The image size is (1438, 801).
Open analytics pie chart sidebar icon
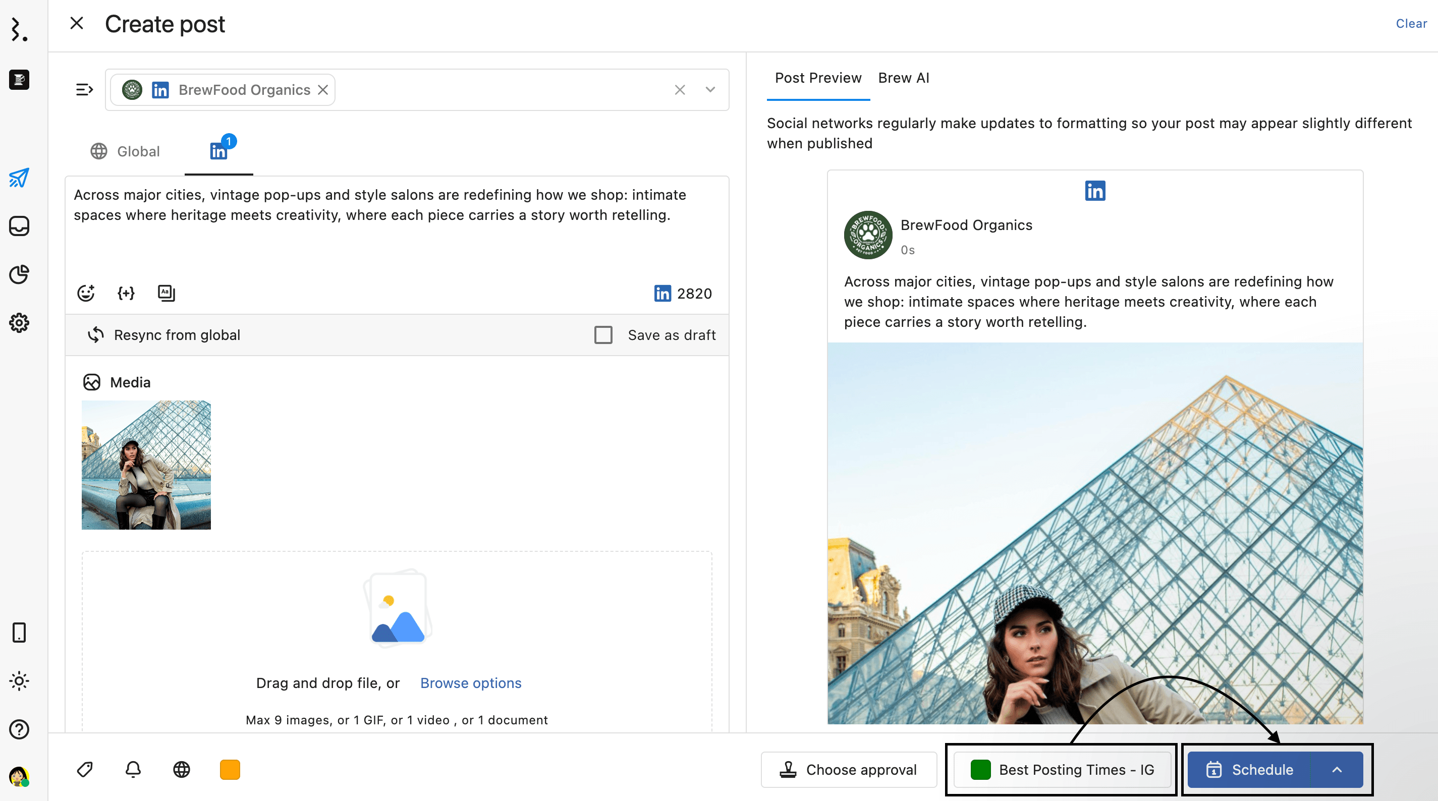point(19,274)
